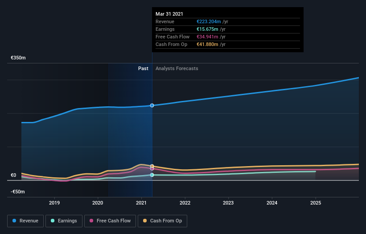Image resolution: width=366 pixels, height=234 pixels.
Task: Click the Past section label
Action: [143, 68]
